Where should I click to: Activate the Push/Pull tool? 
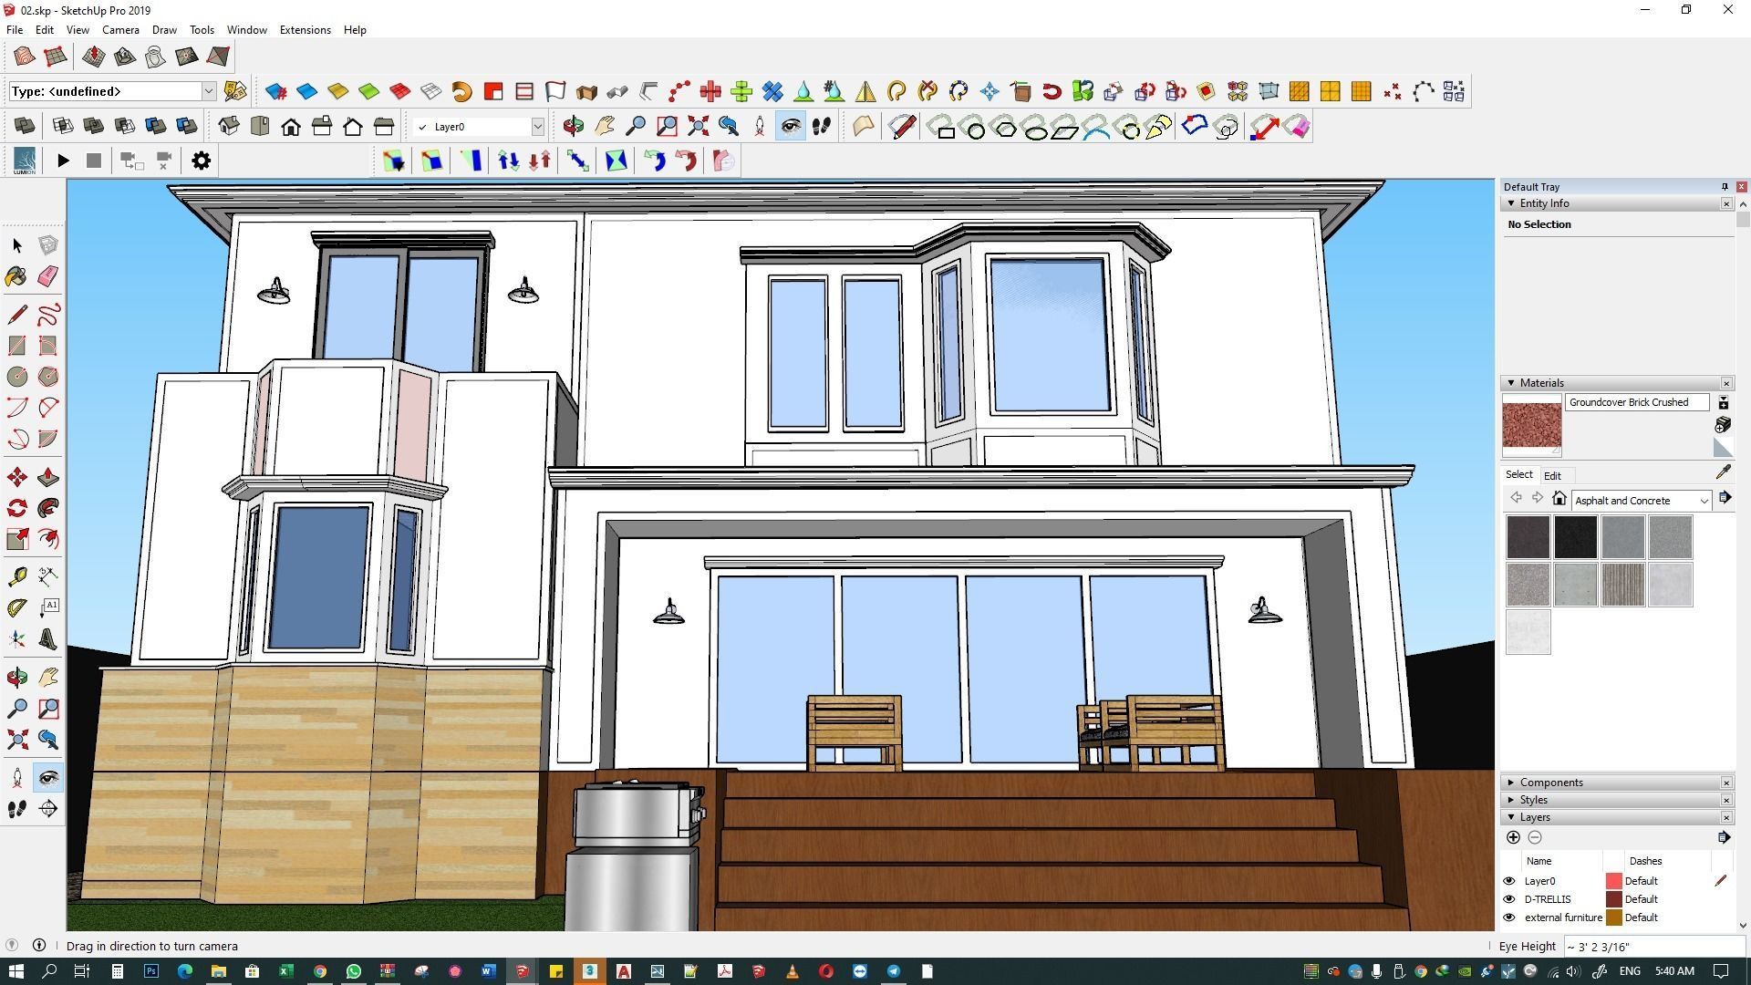(x=48, y=477)
